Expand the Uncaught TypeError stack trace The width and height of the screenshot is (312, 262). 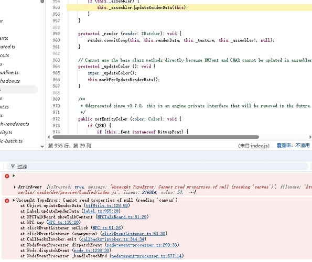click(x=14, y=200)
